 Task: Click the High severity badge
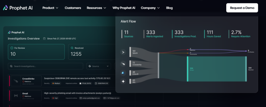click(55, 98)
